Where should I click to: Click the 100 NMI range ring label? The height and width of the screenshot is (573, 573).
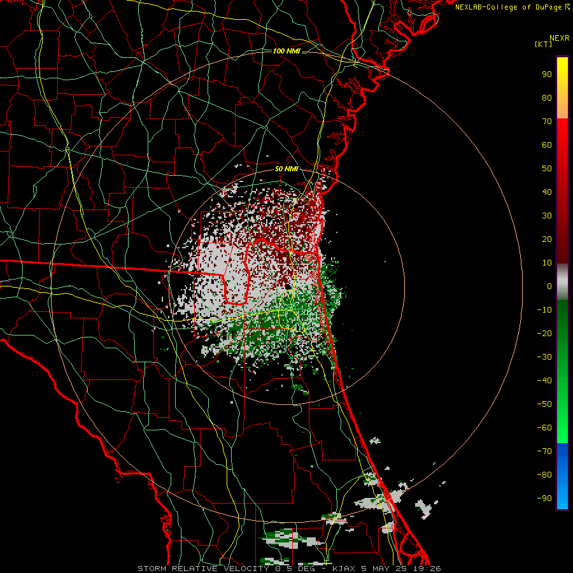pos(286,51)
